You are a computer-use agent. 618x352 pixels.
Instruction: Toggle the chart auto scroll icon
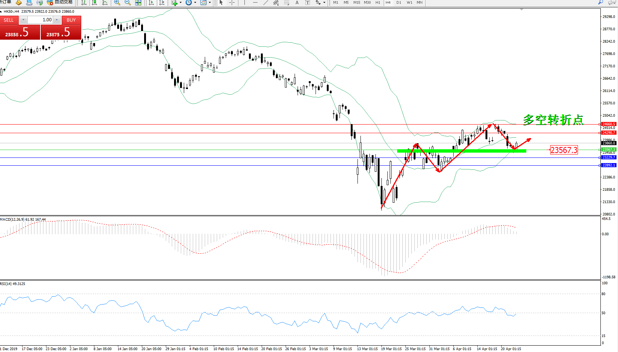tap(151, 3)
